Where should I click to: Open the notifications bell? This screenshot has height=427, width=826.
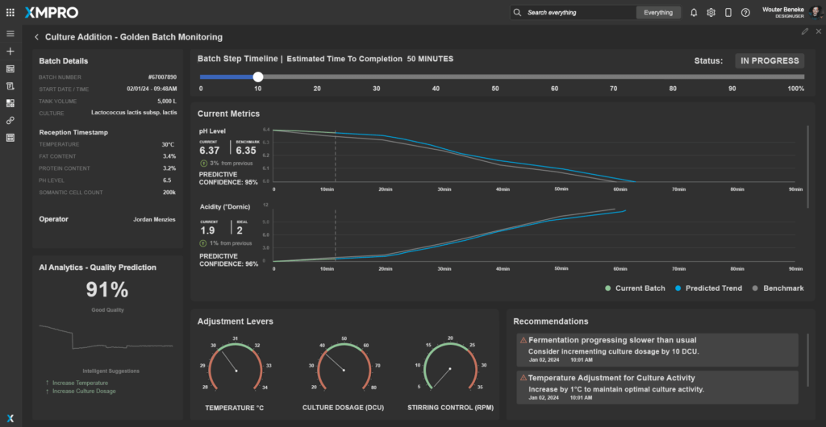click(694, 13)
